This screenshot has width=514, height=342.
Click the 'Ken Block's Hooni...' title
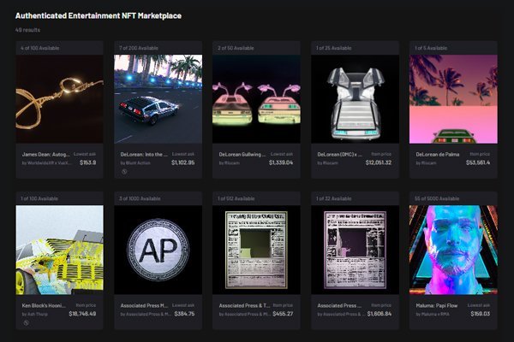(x=44, y=305)
